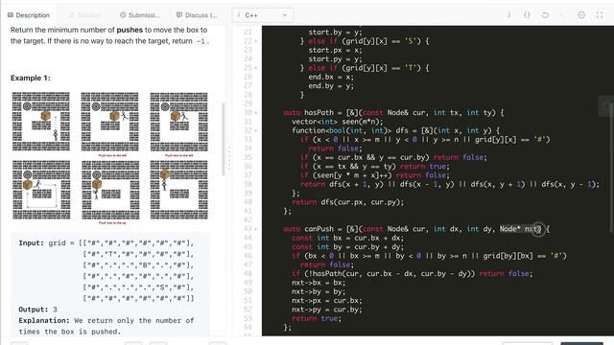The image size is (614, 345).
Task: Click 'return true;' on line 53
Action: pyautogui.click(x=317, y=318)
